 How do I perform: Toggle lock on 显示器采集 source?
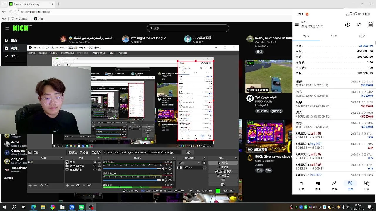(99, 170)
